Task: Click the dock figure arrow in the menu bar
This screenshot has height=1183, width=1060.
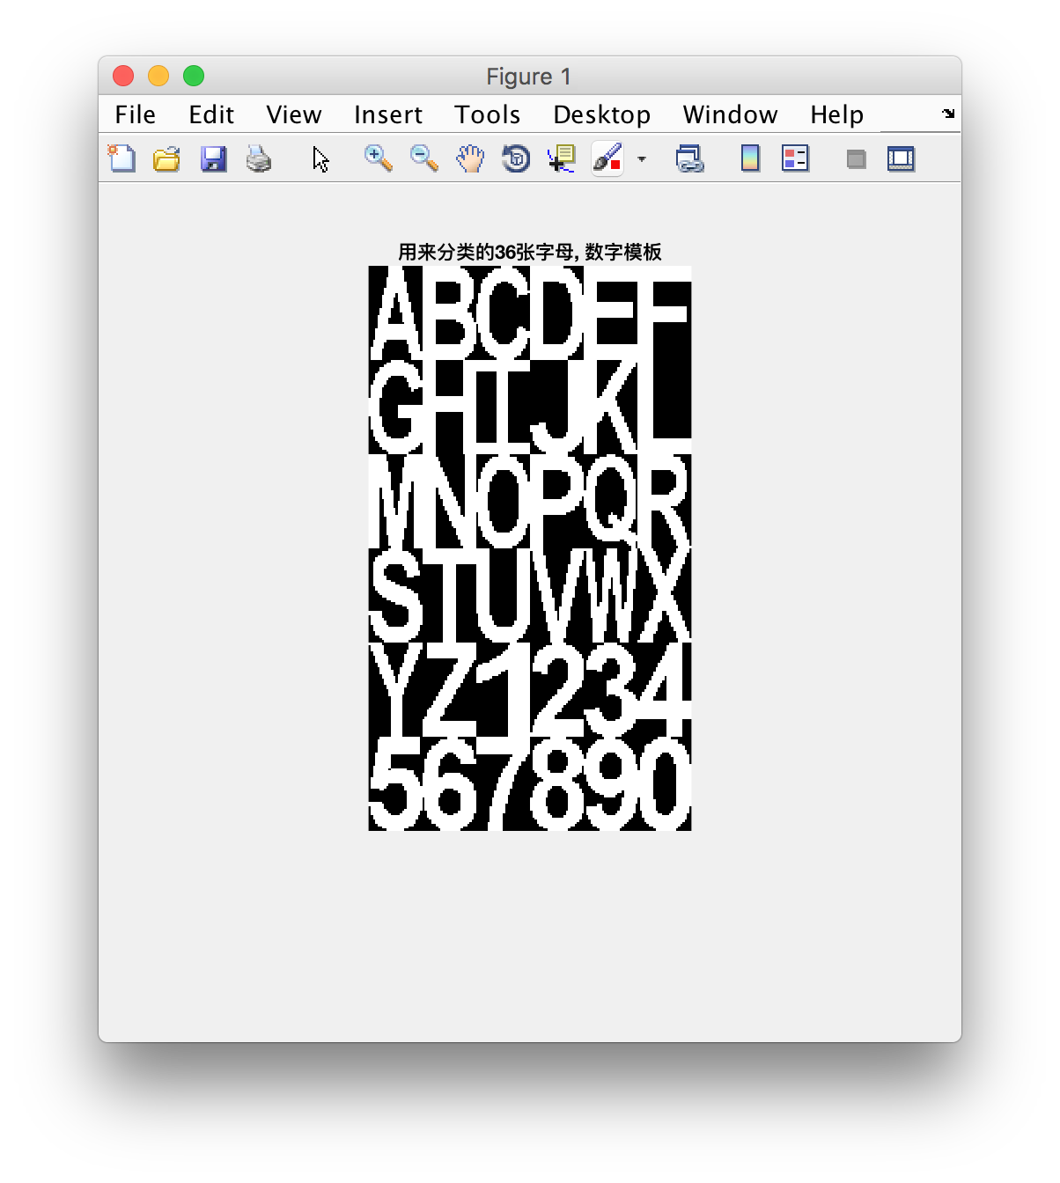Action: point(948,114)
